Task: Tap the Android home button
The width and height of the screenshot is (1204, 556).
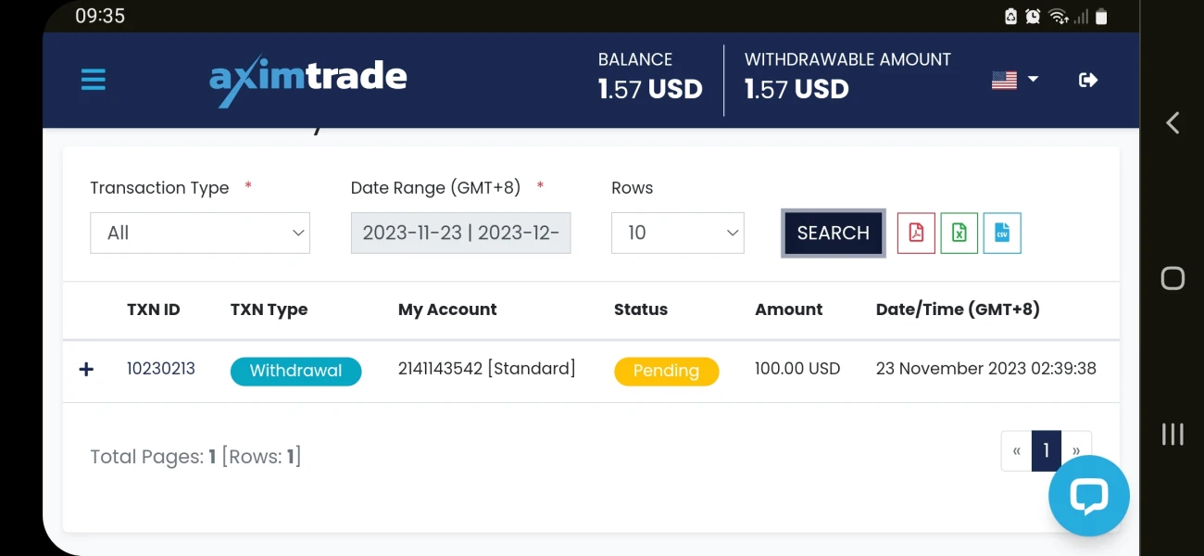Action: point(1173,278)
